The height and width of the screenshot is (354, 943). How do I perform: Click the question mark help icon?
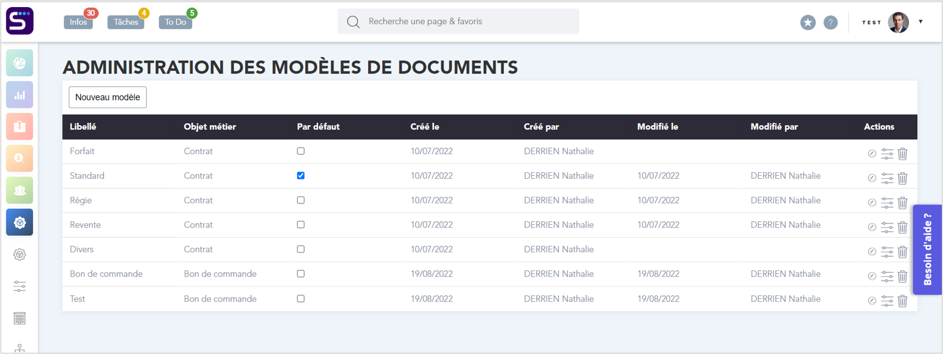(831, 22)
